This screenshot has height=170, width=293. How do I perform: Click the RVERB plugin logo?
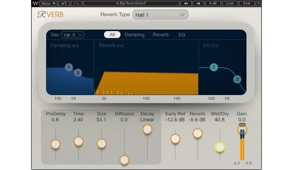pyautogui.click(x=50, y=15)
